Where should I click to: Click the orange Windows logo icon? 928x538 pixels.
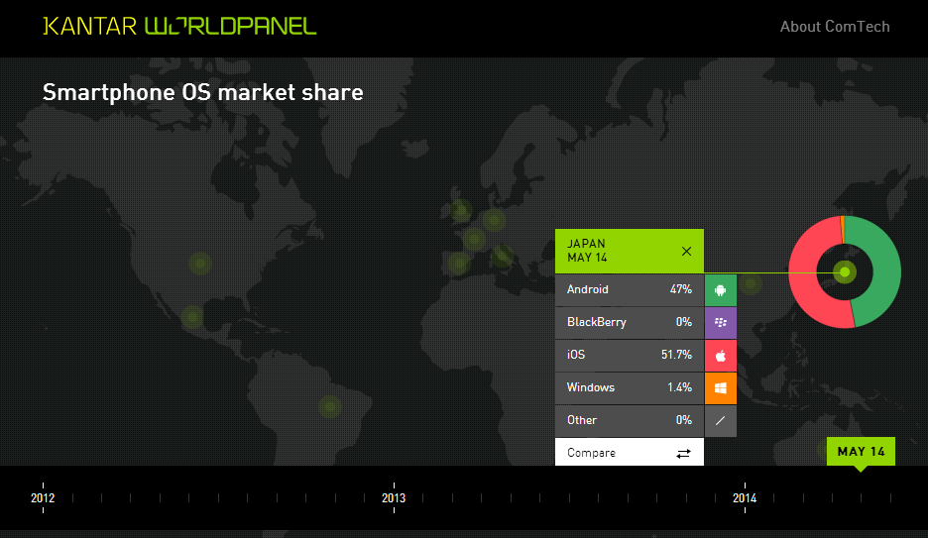[x=720, y=387]
